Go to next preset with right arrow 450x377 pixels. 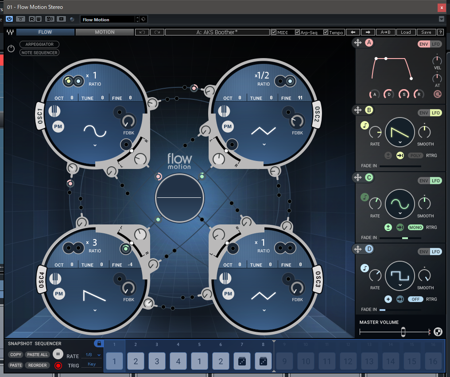pos(368,32)
